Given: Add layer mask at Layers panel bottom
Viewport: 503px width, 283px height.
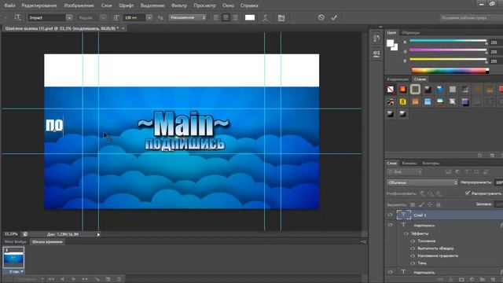Looking at the screenshot, I should tap(461, 280).
